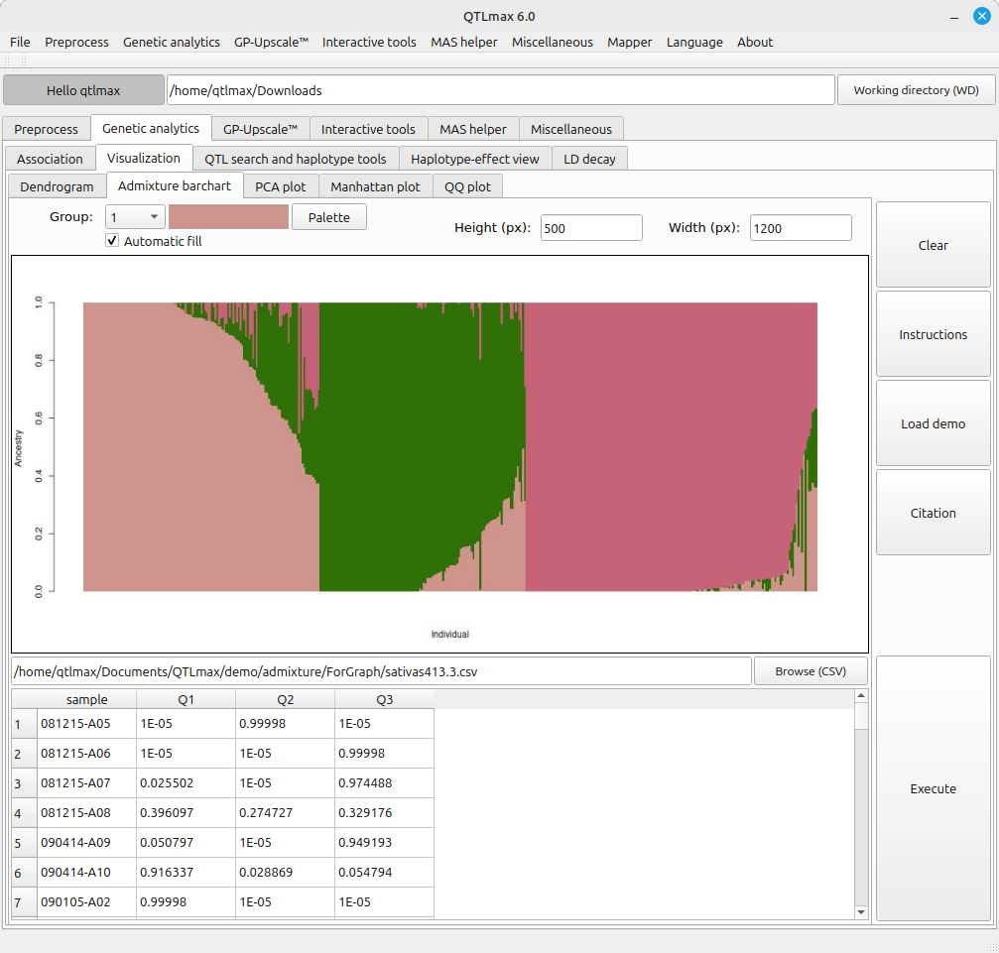Close the QTLmax window
The width and height of the screenshot is (999, 953).
point(981,16)
